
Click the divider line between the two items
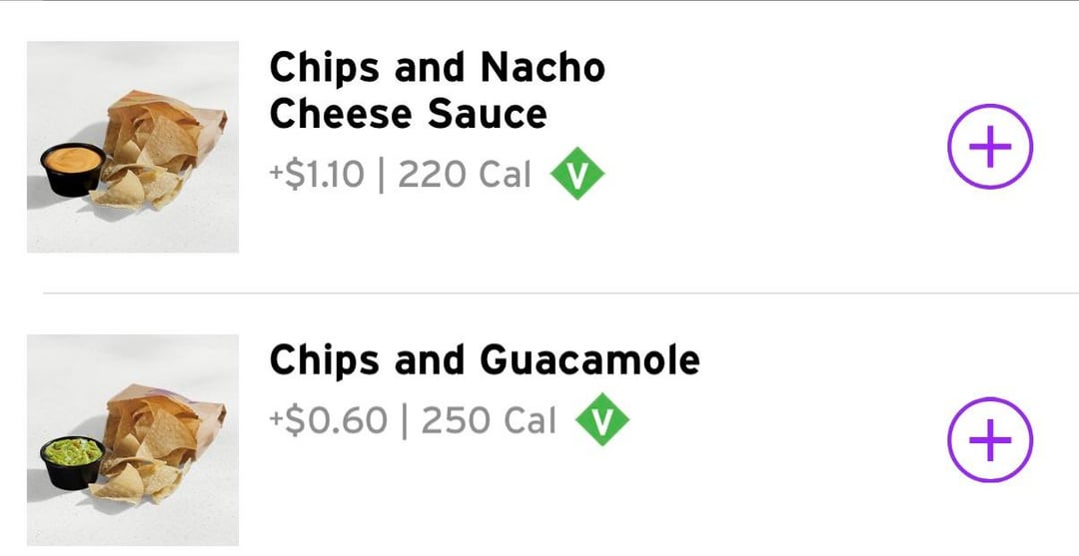pos(559,293)
